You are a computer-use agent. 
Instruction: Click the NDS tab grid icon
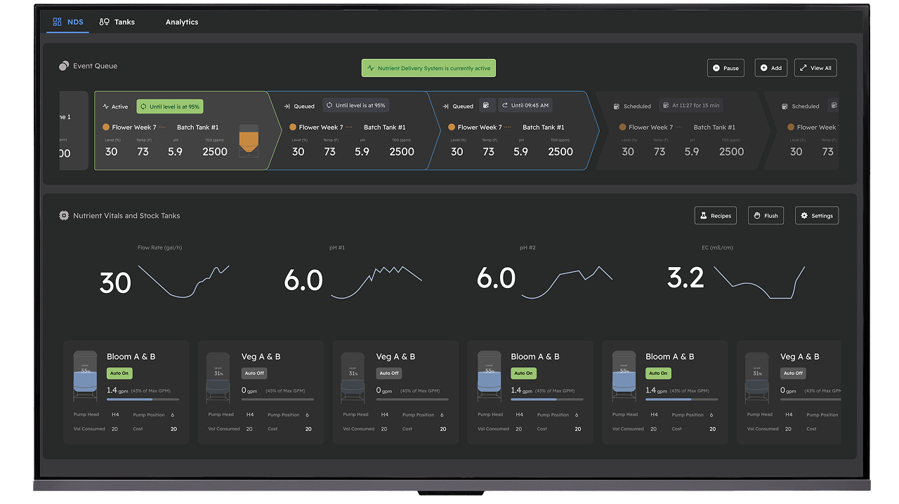58,22
